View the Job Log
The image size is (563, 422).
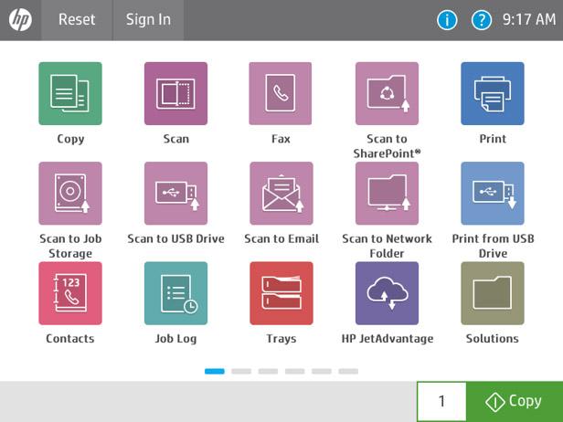[175, 293]
